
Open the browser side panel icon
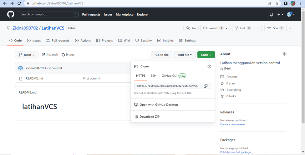click(286, 3)
